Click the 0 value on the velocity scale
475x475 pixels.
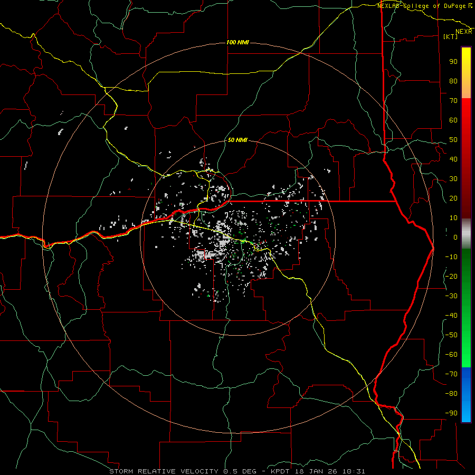(x=455, y=237)
